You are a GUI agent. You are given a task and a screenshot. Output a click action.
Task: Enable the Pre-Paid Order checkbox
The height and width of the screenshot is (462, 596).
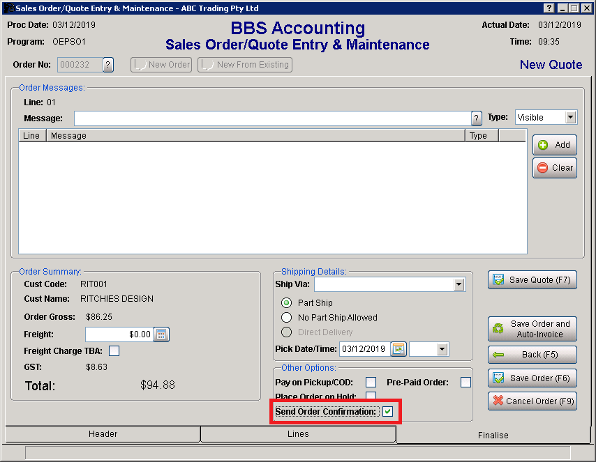(x=465, y=383)
